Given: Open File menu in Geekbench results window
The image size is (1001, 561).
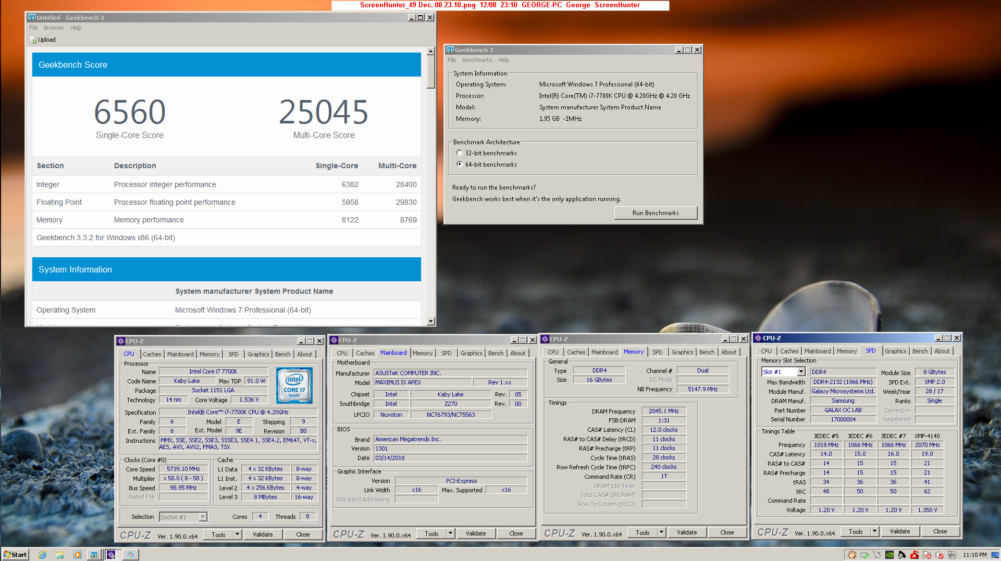Looking at the screenshot, I should point(33,28).
